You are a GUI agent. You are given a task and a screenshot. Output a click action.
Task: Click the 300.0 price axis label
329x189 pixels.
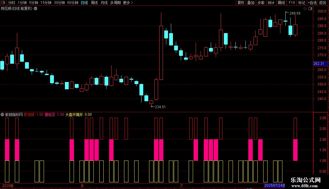[x=322, y=11]
